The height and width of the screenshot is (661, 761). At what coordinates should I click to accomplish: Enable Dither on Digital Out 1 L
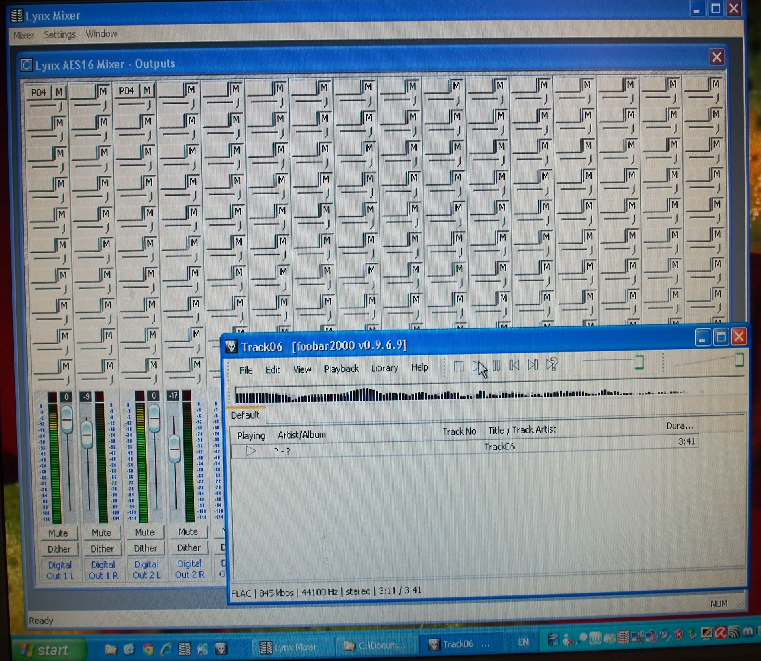(x=59, y=549)
